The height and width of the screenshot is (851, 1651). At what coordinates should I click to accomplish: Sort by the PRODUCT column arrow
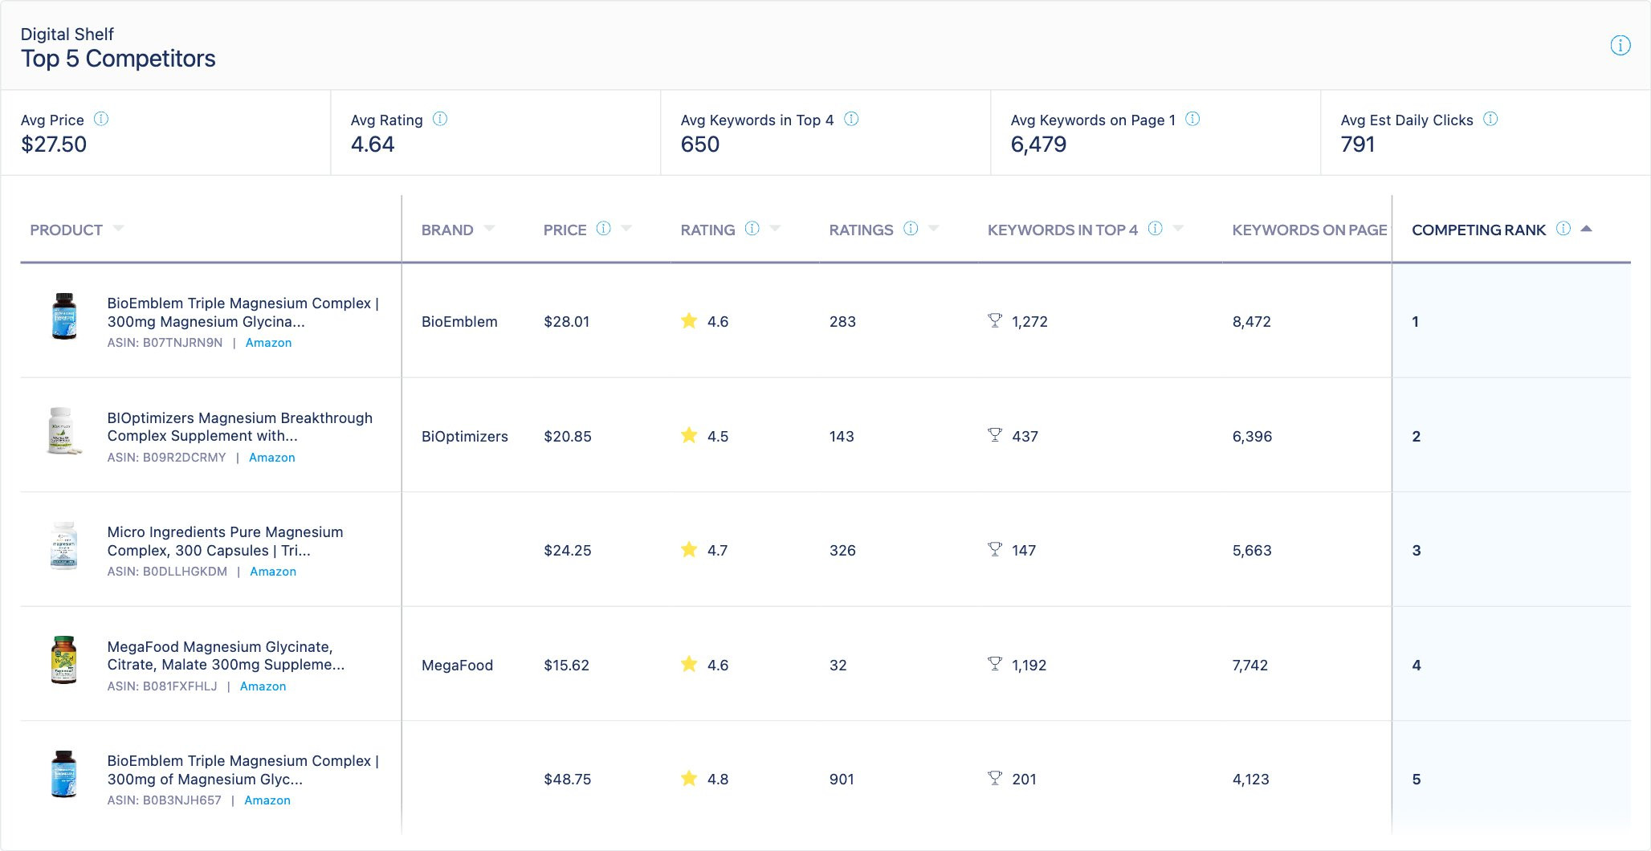119,229
